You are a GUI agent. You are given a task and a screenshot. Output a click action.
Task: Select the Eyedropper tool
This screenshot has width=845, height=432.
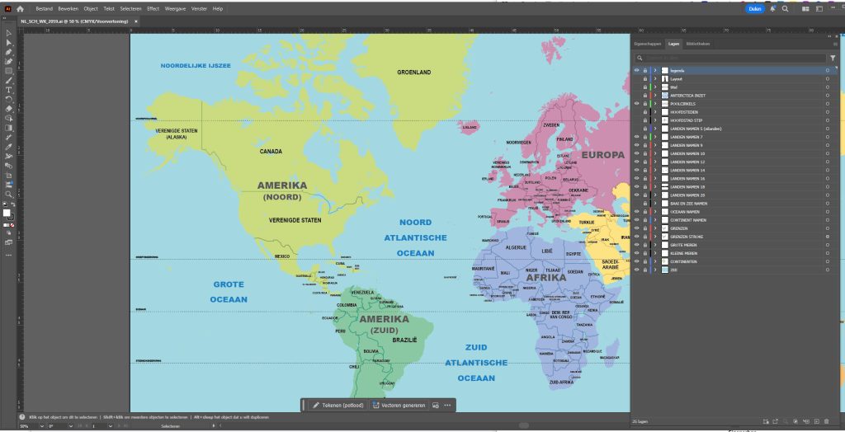point(8,147)
